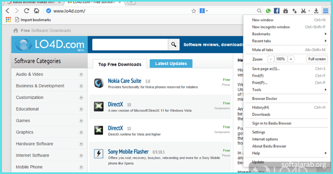The width and height of the screenshot is (333, 174).
Task: Click the search magnifier in the toolbar
Action: coord(259,11)
